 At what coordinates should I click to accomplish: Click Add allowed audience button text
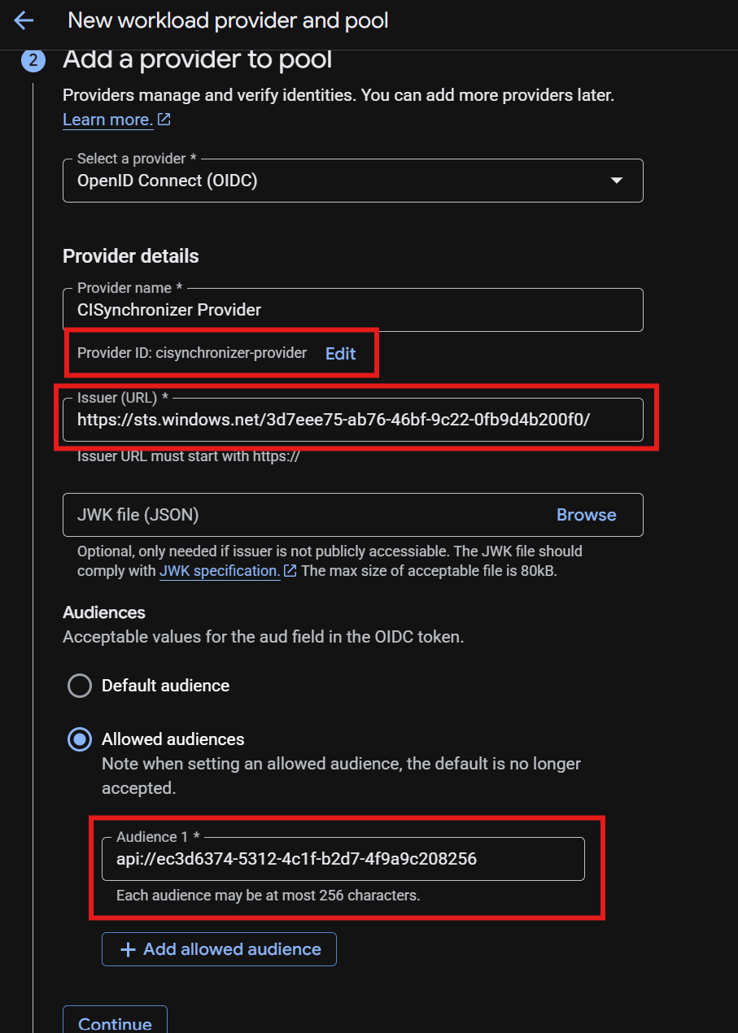[232, 949]
